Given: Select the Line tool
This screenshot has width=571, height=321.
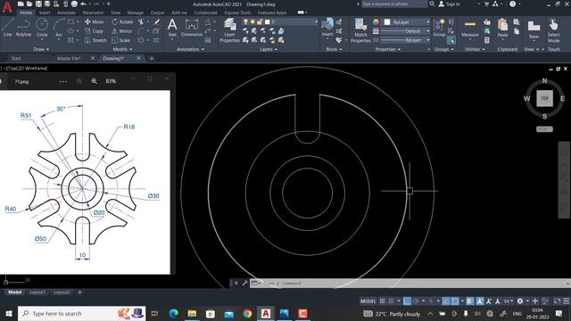Looking at the screenshot, I should [x=8, y=28].
